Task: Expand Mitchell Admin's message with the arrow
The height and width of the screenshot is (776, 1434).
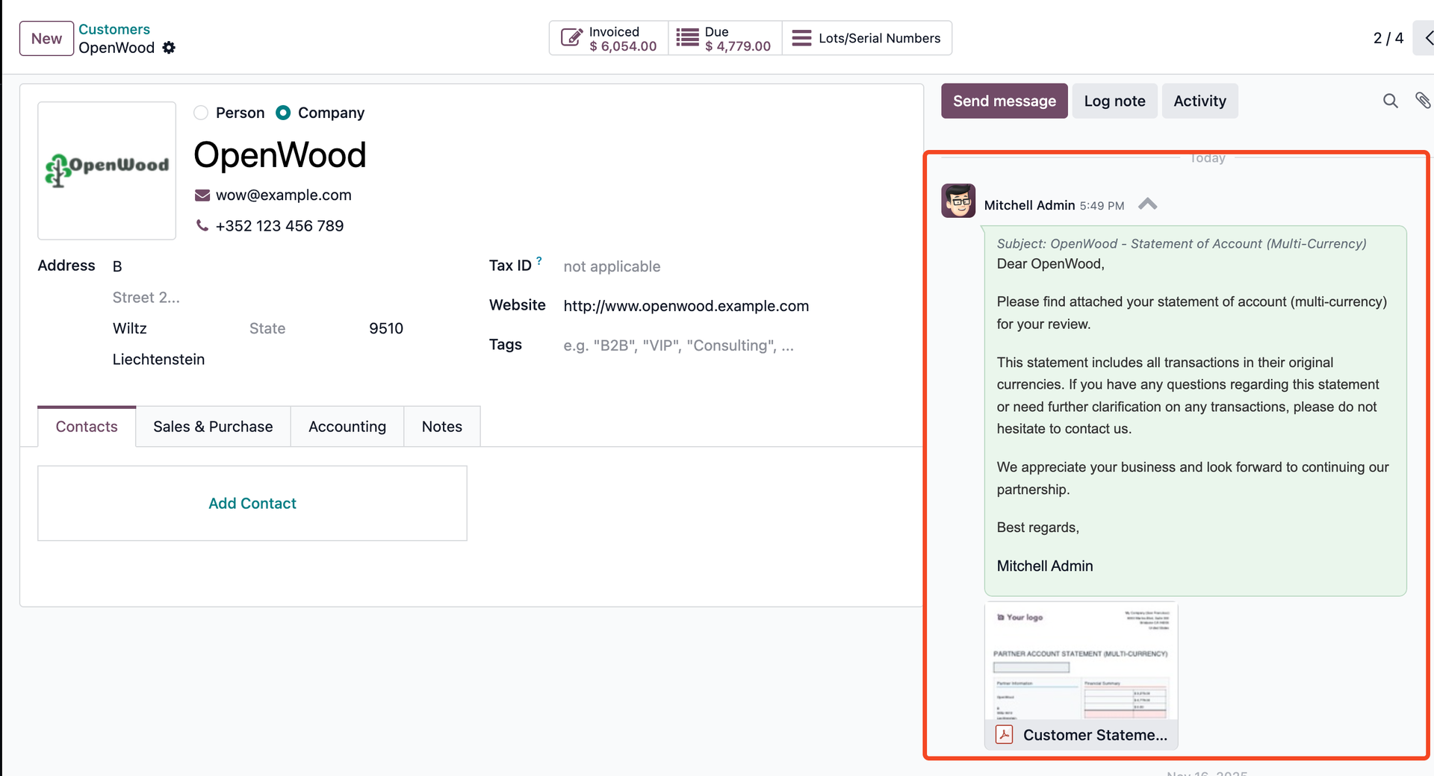Action: coord(1148,204)
